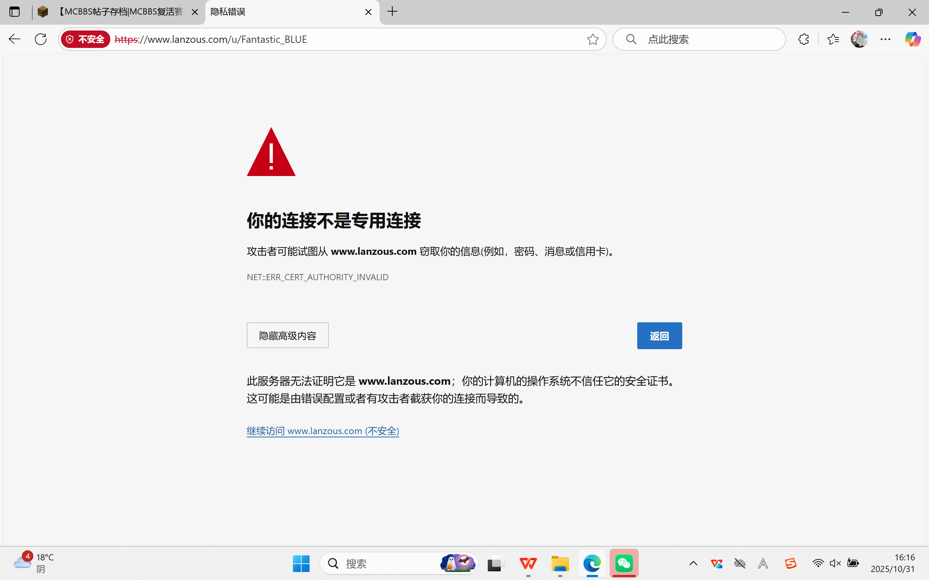Open the Wi-Fi network tray icon

(x=818, y=563)
